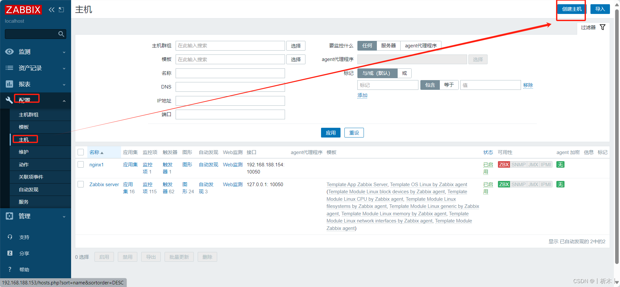Click the SNMP badge for nginx1
Image resolution: width=620 pixels, height=287 pixels.
(518, 164)
